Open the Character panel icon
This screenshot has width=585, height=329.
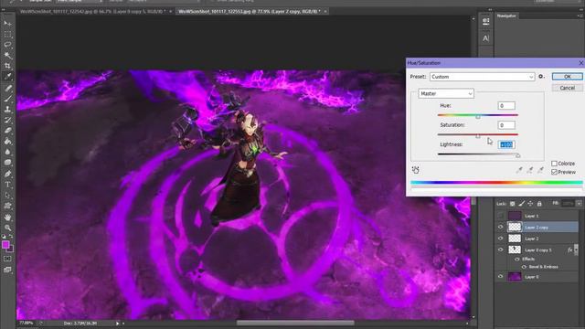(485, 38)
